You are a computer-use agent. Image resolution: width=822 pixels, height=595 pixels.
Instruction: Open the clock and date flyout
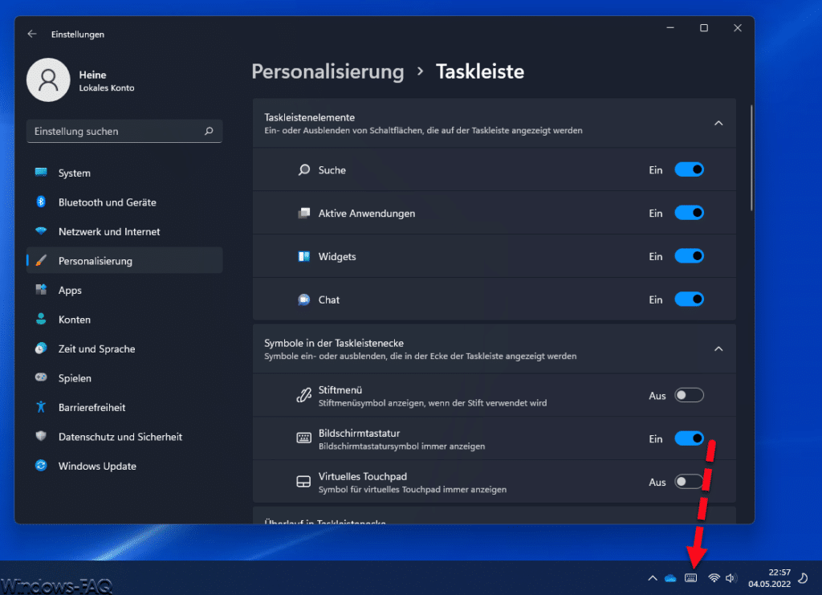tap(768, 578)
